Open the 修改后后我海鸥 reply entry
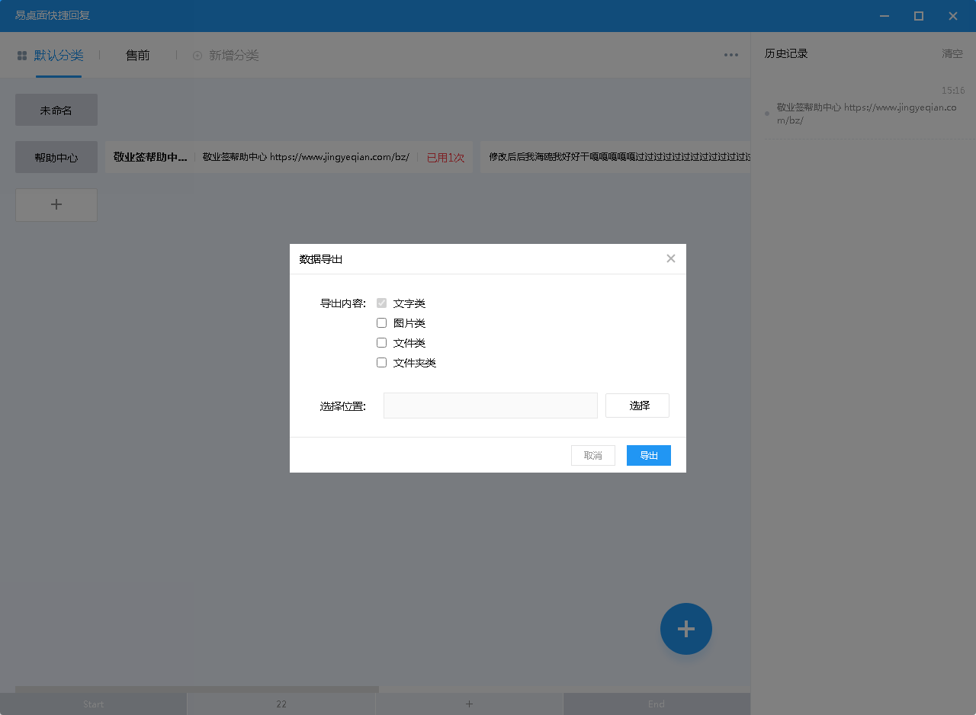This screenshot has width=976, height=715. (615, 157)
